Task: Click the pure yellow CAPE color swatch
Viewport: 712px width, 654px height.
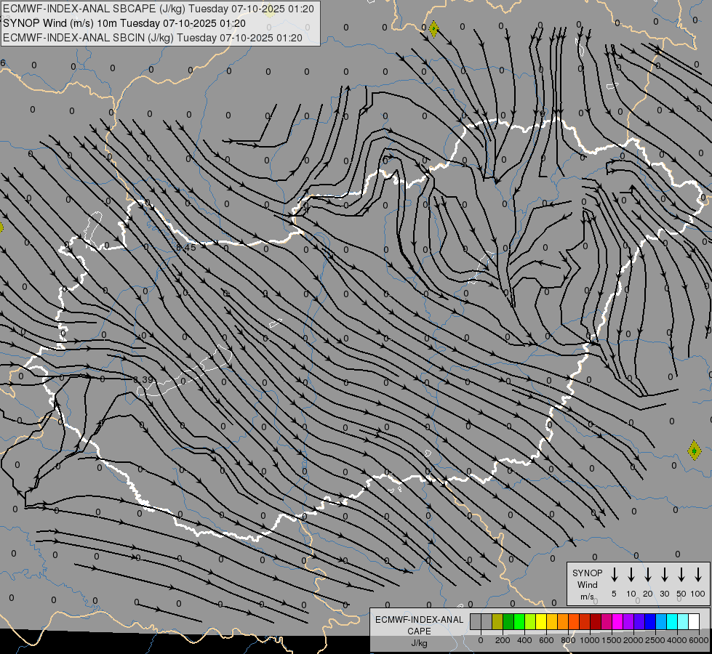Action: tap(541, 622)
